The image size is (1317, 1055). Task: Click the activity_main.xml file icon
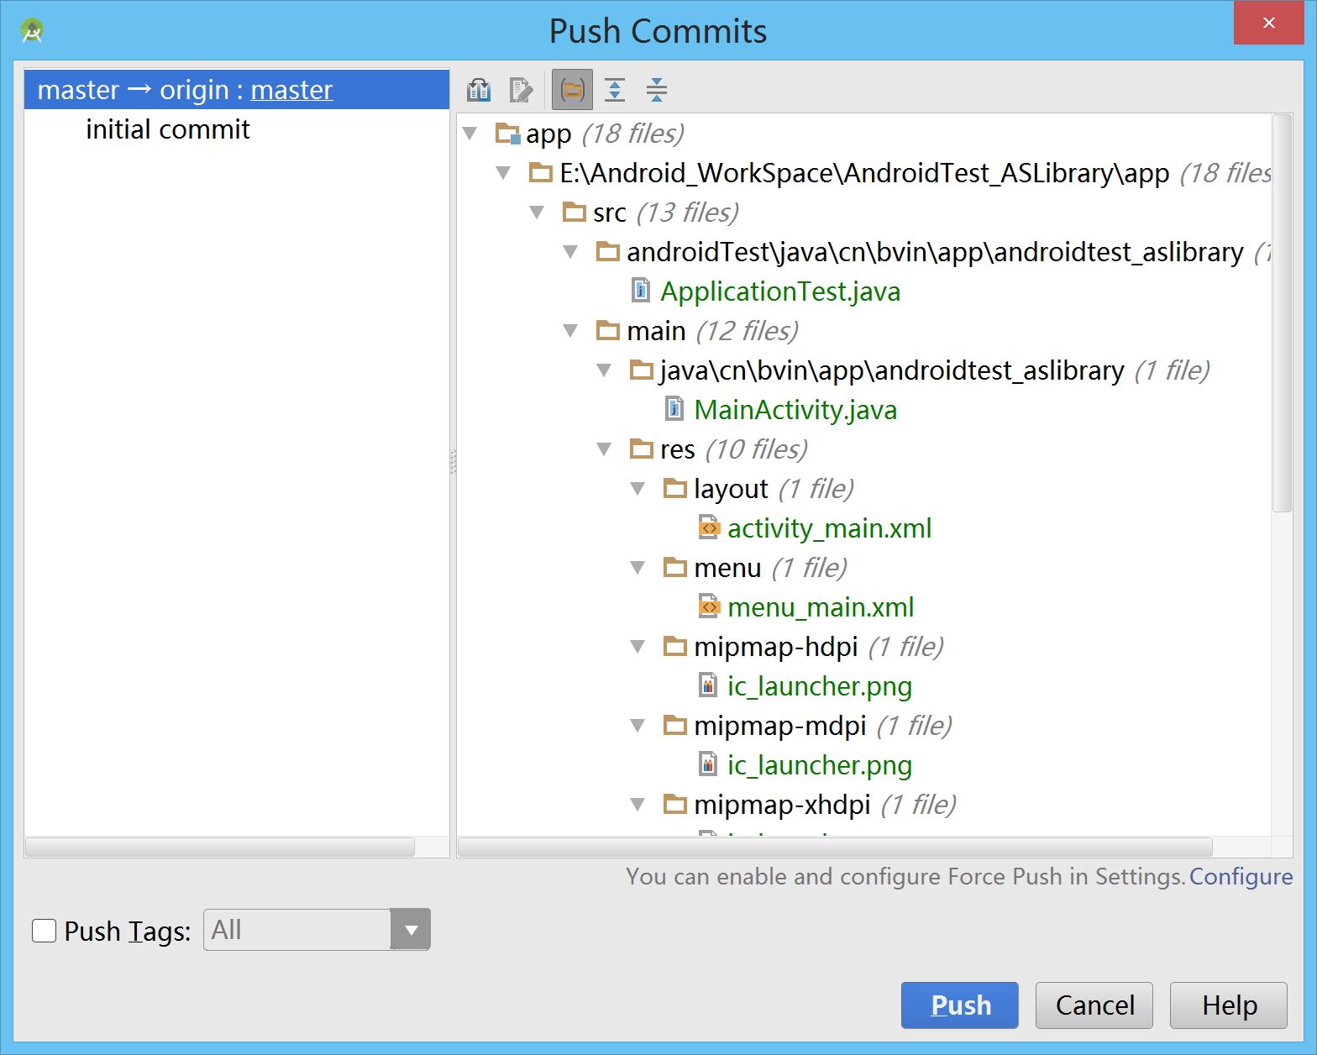709,527
